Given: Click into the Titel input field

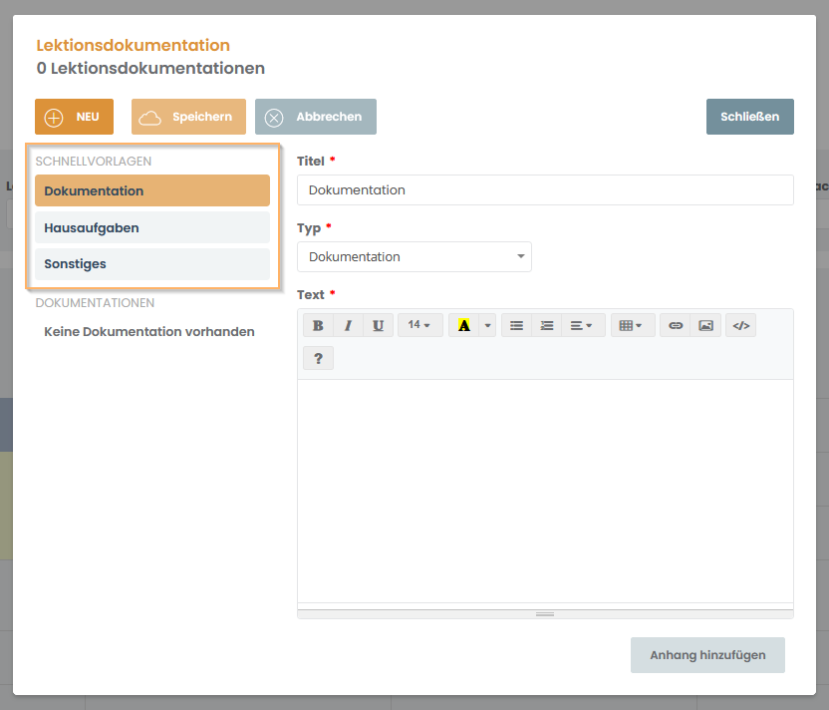Looking at the screenshot, I should 545,189.
